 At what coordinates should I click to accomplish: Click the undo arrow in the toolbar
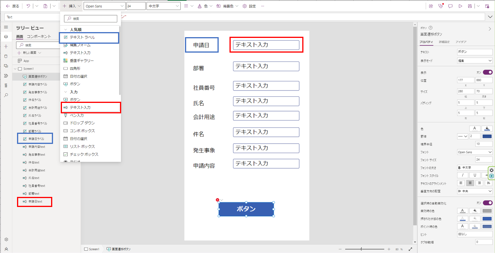[x=28, y=6]
